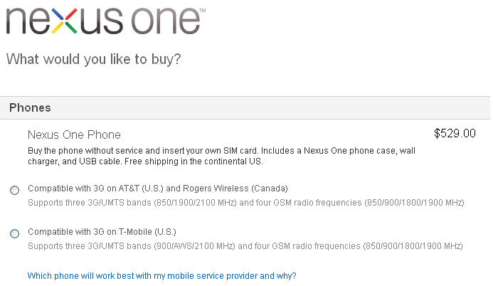Click the 'Buy the phone without service' text line

tap(222, 151)
